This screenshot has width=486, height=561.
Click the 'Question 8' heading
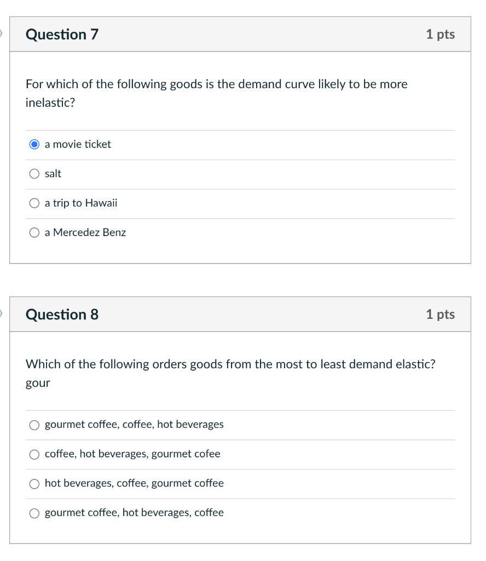point(62,314)
